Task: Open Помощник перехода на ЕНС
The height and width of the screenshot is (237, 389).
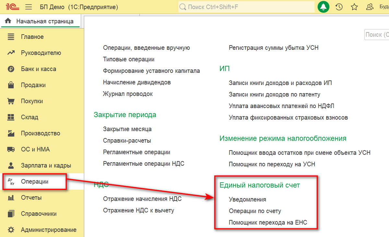Action: (x=268, y=222)
